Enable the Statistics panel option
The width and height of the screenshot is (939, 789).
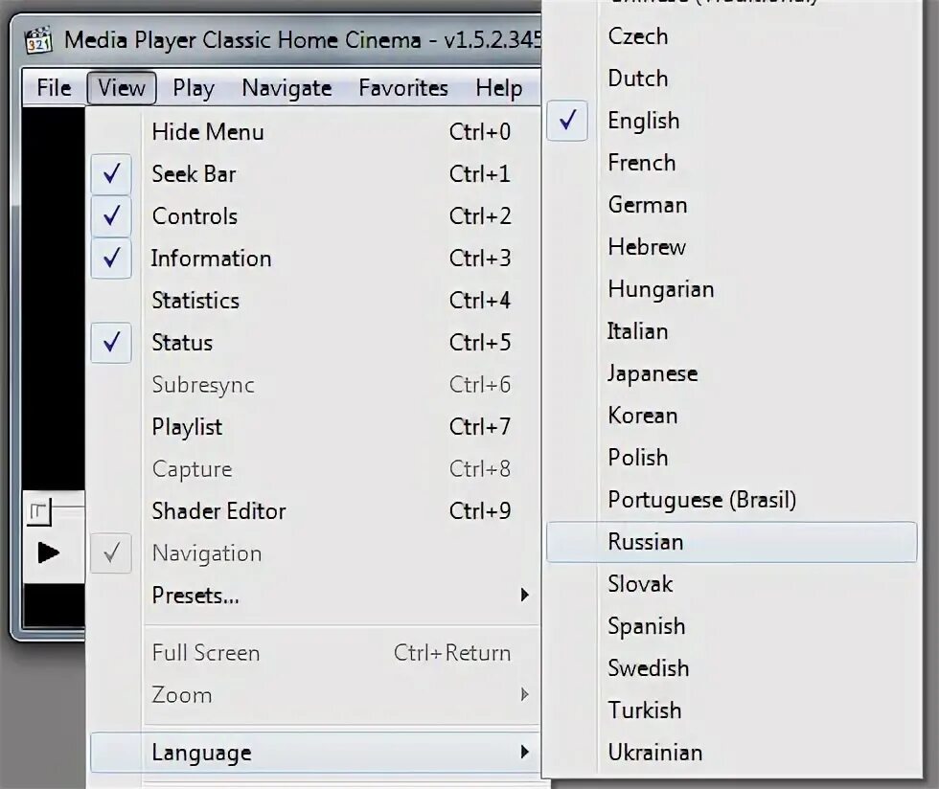(x=315, y=301)
